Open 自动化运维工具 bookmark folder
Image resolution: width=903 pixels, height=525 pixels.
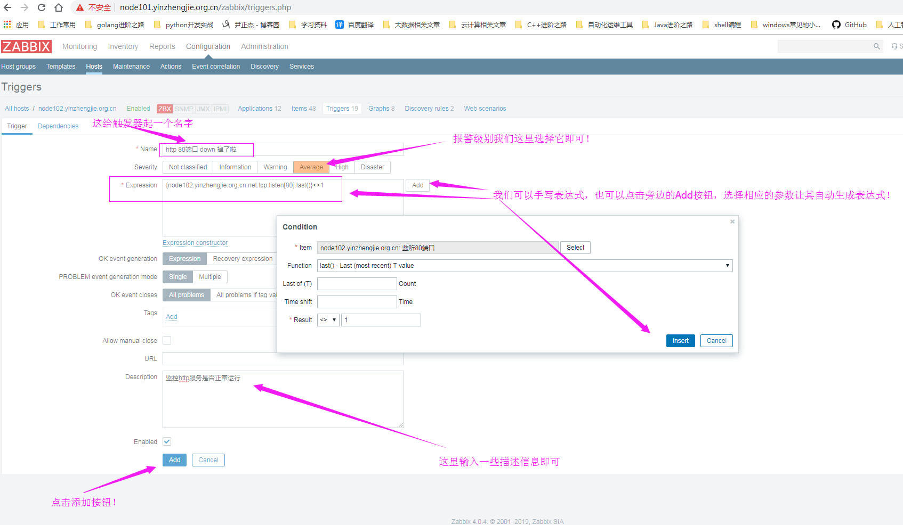604,24
